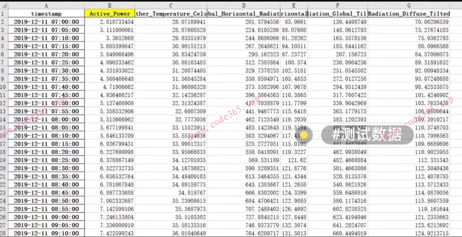The width and height of the screenshot is (462, 237).
Task: Select row 2 header
Action: coord(4,22)
